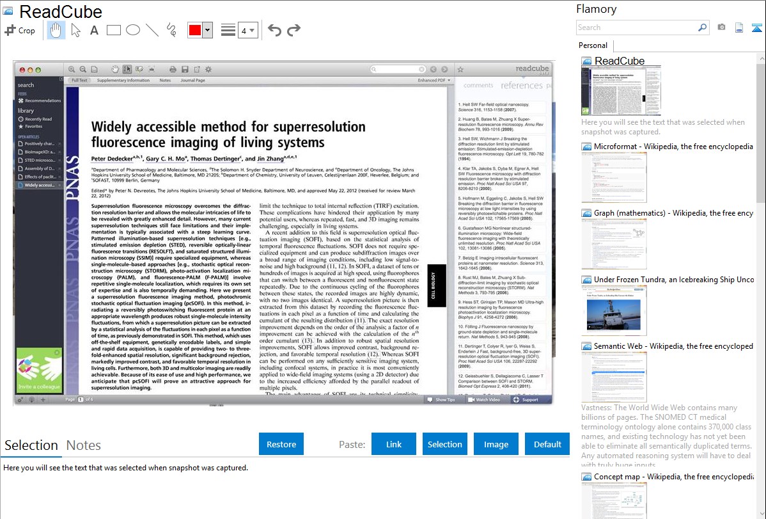Click Recommendations in ReadCube sidebar
This screenshot has height=519, width=766.
[40, 100]
